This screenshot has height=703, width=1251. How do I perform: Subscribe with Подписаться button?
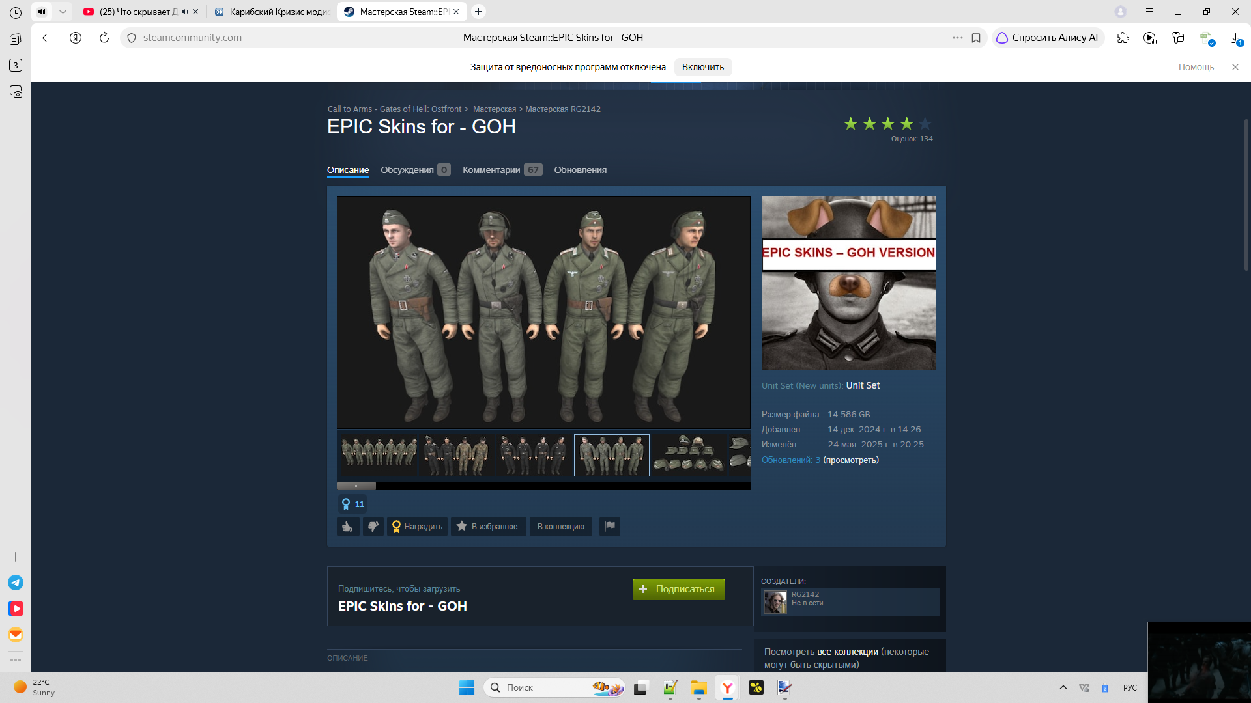[679, 589]
